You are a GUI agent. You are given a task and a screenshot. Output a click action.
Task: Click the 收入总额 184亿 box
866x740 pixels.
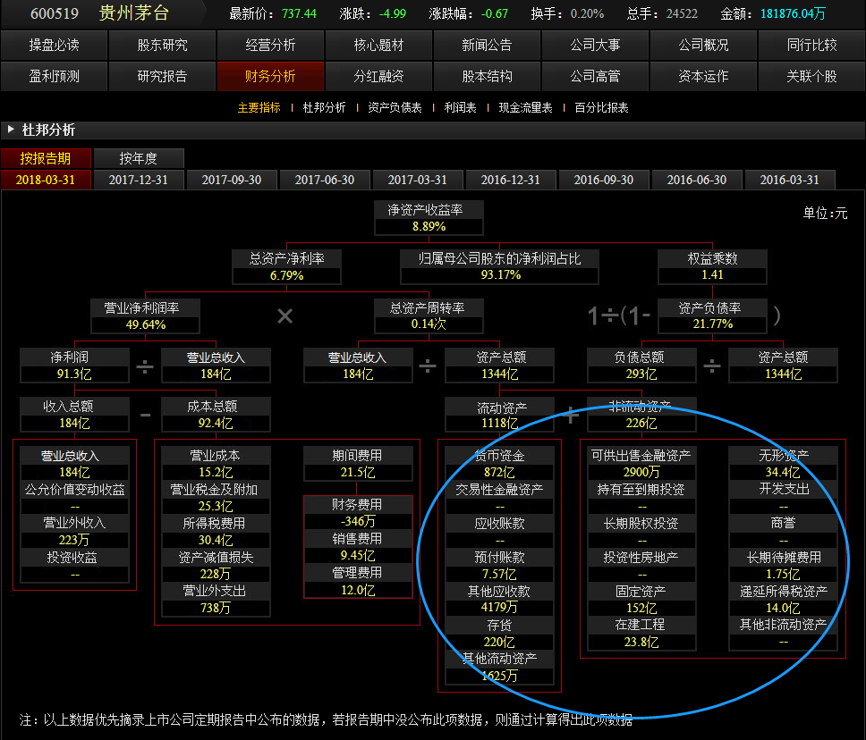[x=74, y=415]
